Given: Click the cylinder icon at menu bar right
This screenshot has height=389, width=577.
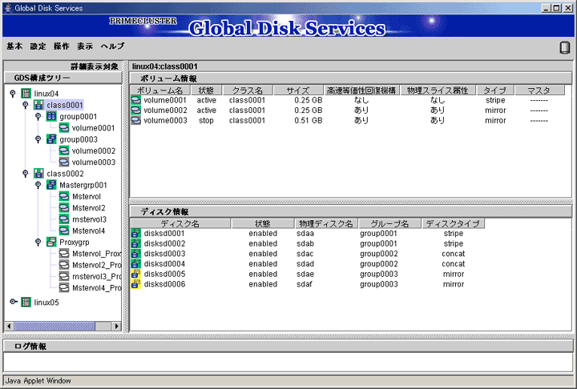Looking at the screenshot, I should point(564,47).
